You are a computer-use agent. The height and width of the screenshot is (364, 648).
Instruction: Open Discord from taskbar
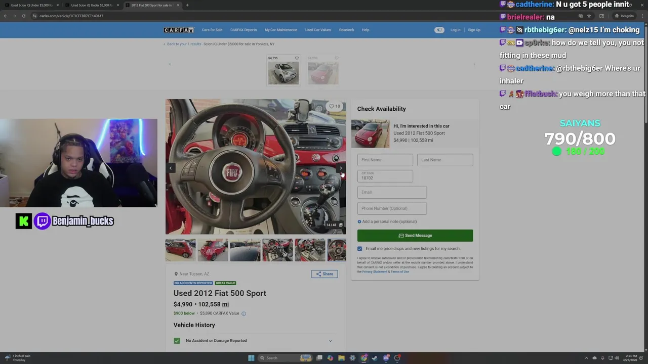(x=386, y=358)
